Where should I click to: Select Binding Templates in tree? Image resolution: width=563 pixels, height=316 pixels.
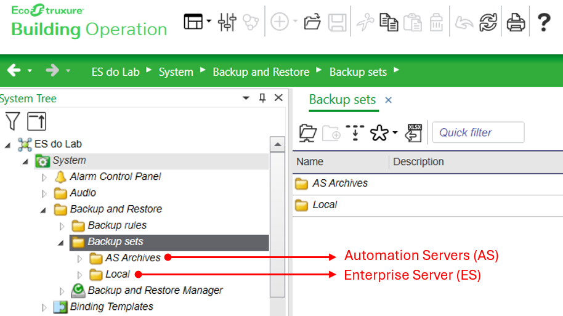click(x=111, y=307)
